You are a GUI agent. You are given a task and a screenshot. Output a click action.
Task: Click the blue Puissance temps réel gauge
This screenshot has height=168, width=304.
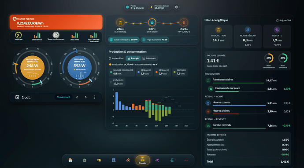coord(79,68)
